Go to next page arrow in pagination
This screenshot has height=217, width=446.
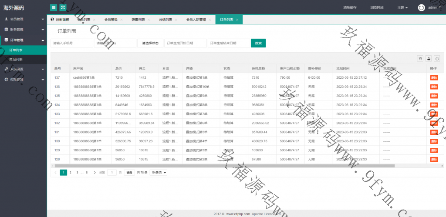tap(95, 173)
